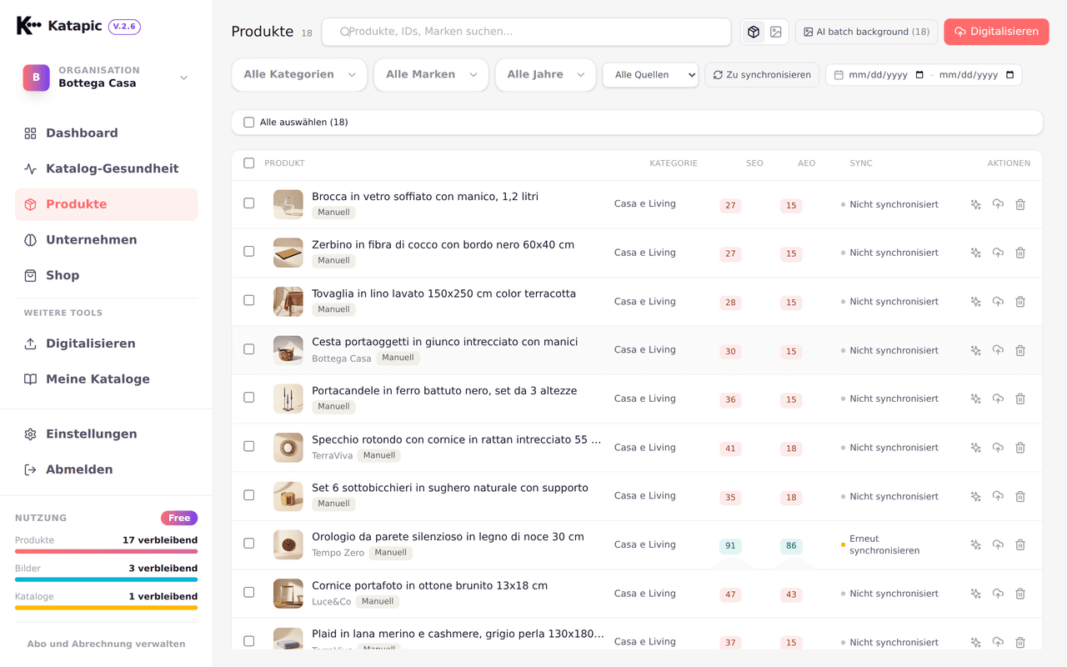Open Digitalisieren in the sidebar tools
Screen dimensions: 1067x667
[106, 344]
